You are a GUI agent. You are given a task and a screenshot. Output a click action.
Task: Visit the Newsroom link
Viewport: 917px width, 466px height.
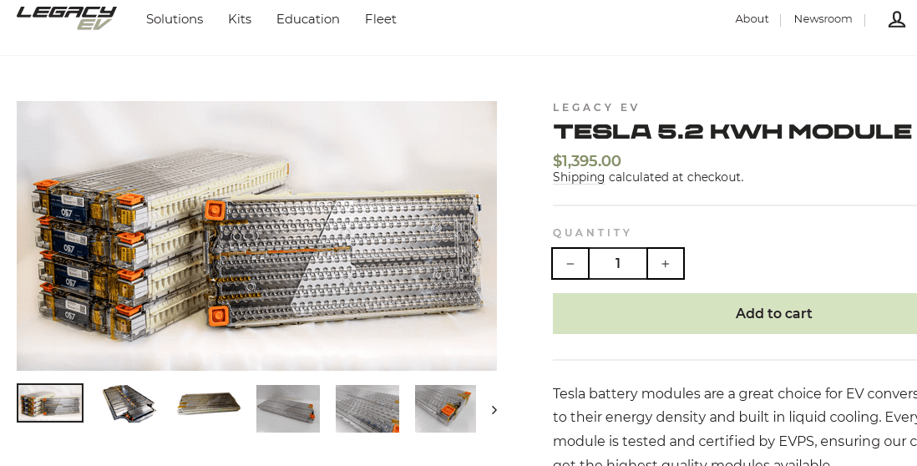(x=823, y=19)
